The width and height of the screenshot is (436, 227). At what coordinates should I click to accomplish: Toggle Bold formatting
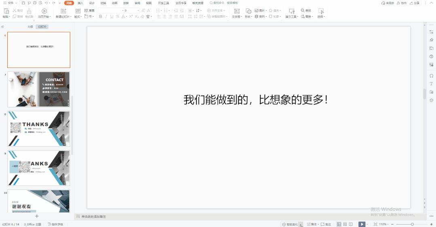click(101, 17)
